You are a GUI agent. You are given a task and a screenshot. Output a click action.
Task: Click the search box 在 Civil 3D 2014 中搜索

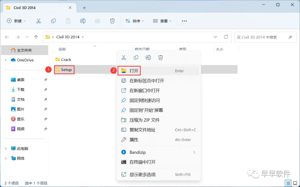(266, 37)
